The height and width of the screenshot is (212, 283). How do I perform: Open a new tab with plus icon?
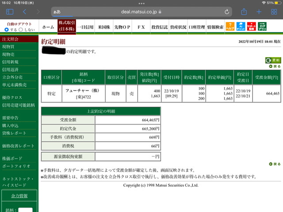pos(259,12)
